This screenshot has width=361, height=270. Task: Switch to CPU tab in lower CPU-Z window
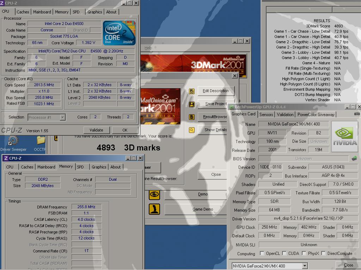[10, 167]
